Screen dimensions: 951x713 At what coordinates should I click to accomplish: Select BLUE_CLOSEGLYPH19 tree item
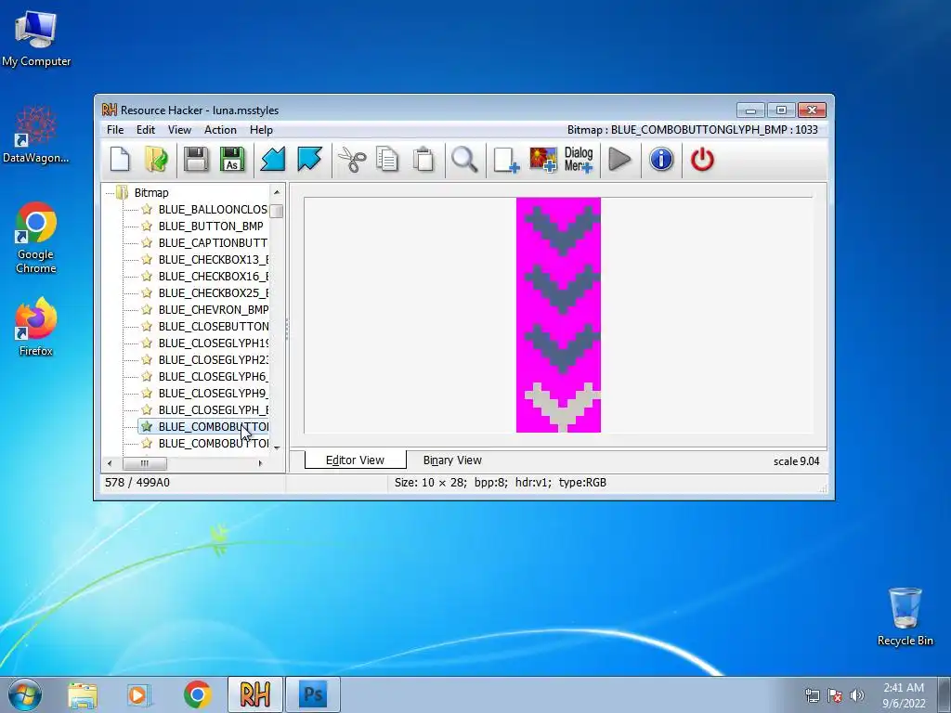[x=213, y=343]
